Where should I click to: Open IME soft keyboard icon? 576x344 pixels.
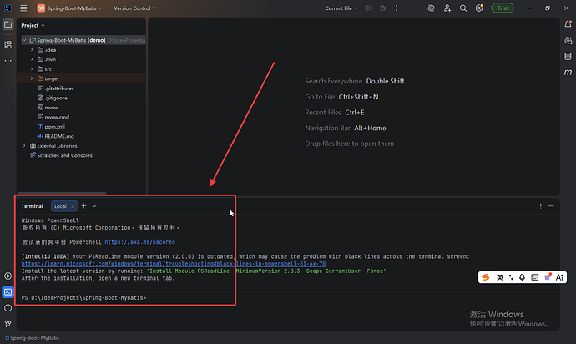point(535,277)
